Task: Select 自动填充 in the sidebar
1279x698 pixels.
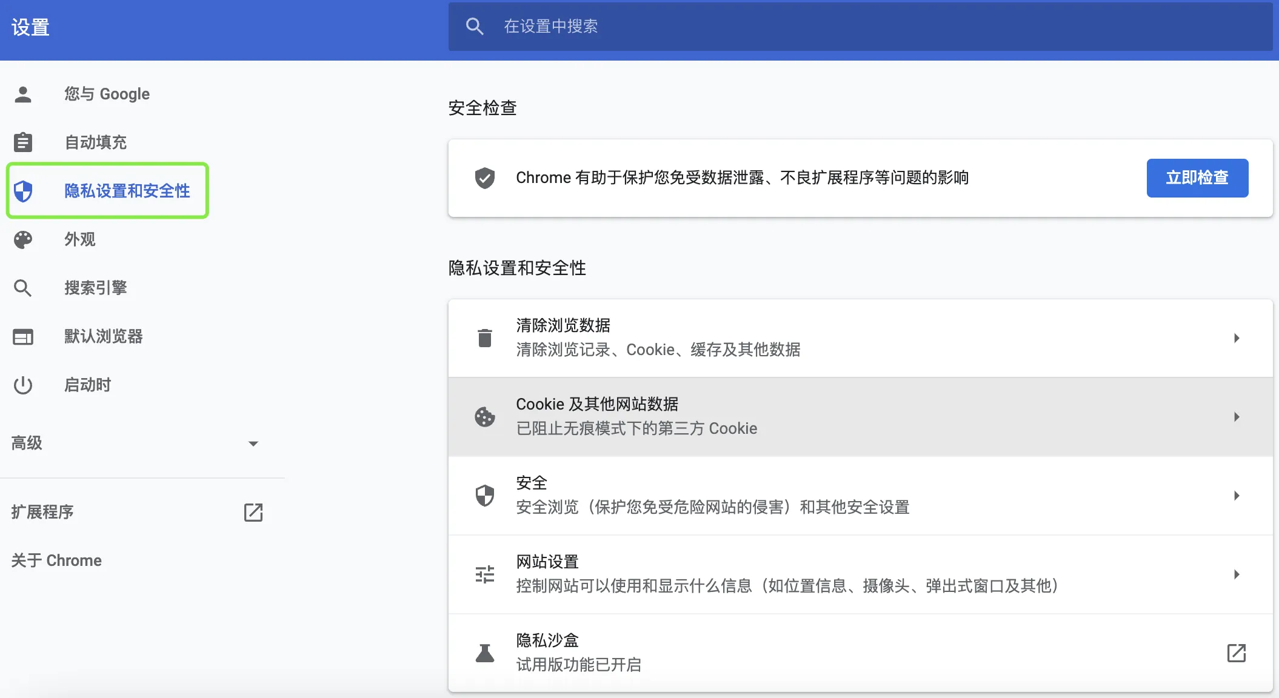Action: click(x=96, y=142)
